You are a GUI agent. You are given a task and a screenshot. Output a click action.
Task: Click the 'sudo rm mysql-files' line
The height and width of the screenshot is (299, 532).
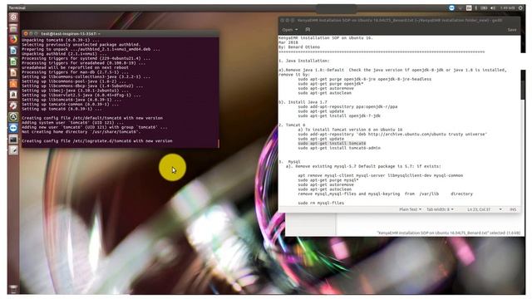click(321, 203)
